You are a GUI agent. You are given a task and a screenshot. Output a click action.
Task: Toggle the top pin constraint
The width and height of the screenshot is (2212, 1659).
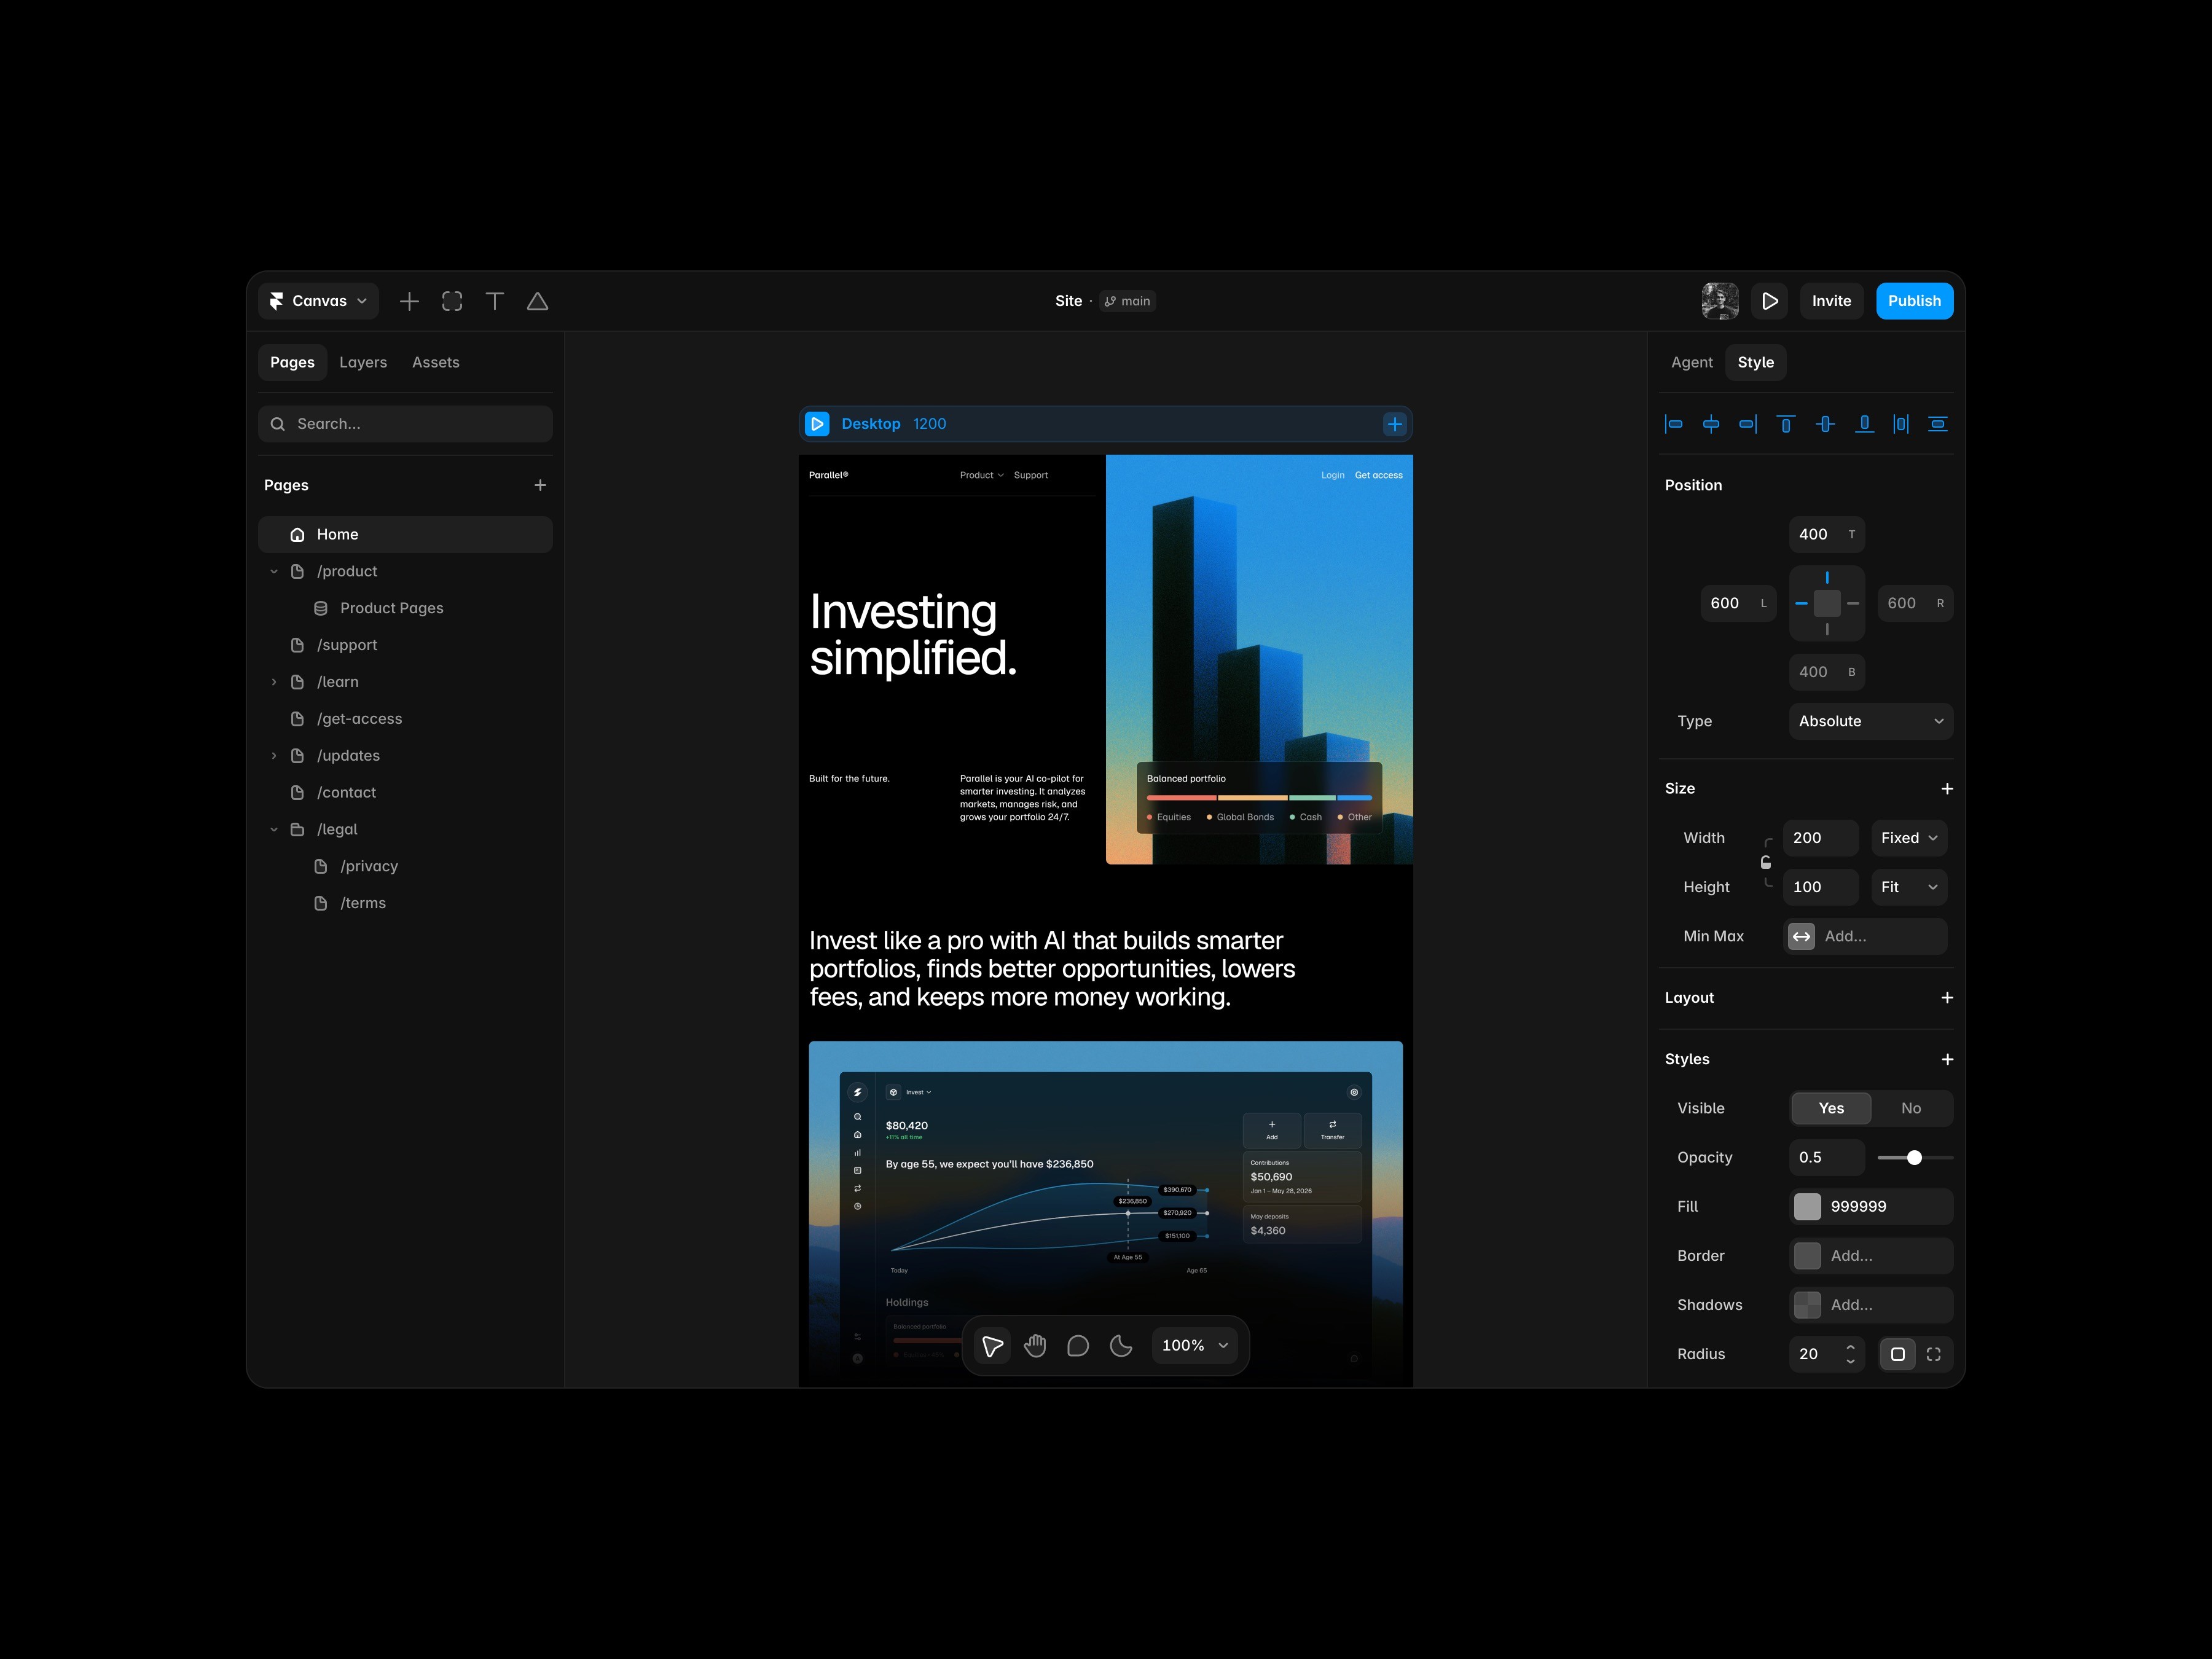pyautogui.click(x=1827, y=578)
